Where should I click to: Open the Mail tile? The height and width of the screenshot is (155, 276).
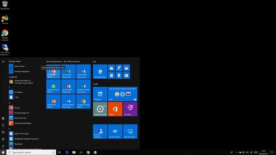click(x=122, y=94)
